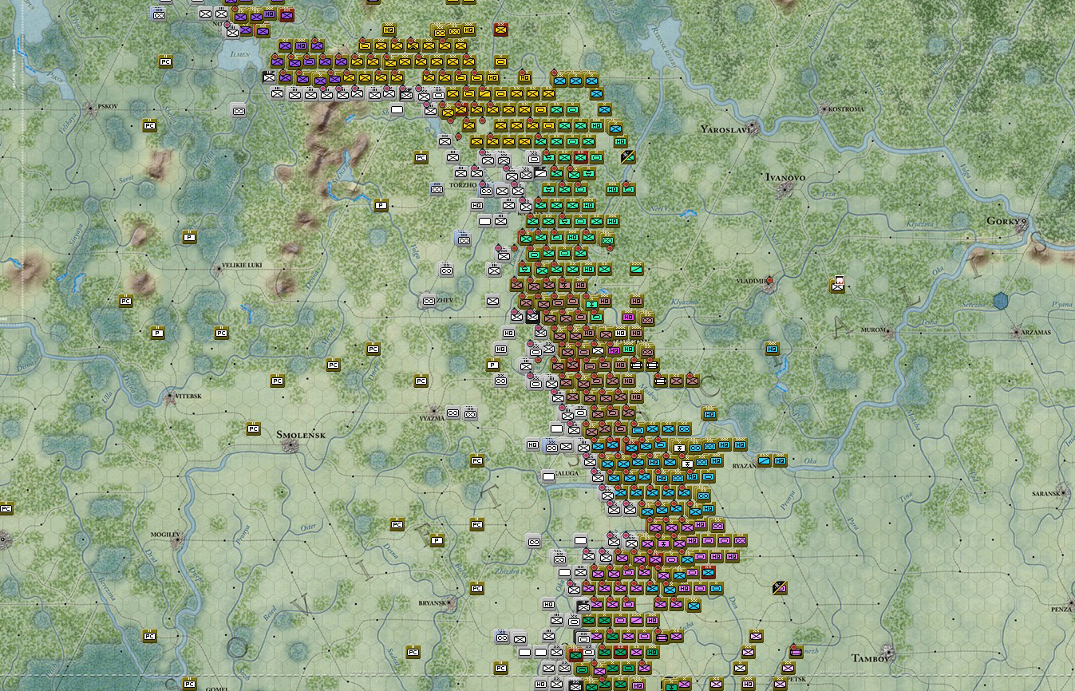1075x691 pixels.
Task: Select the PC counter directly south of Velikie Luki
Action: point(221,333)
